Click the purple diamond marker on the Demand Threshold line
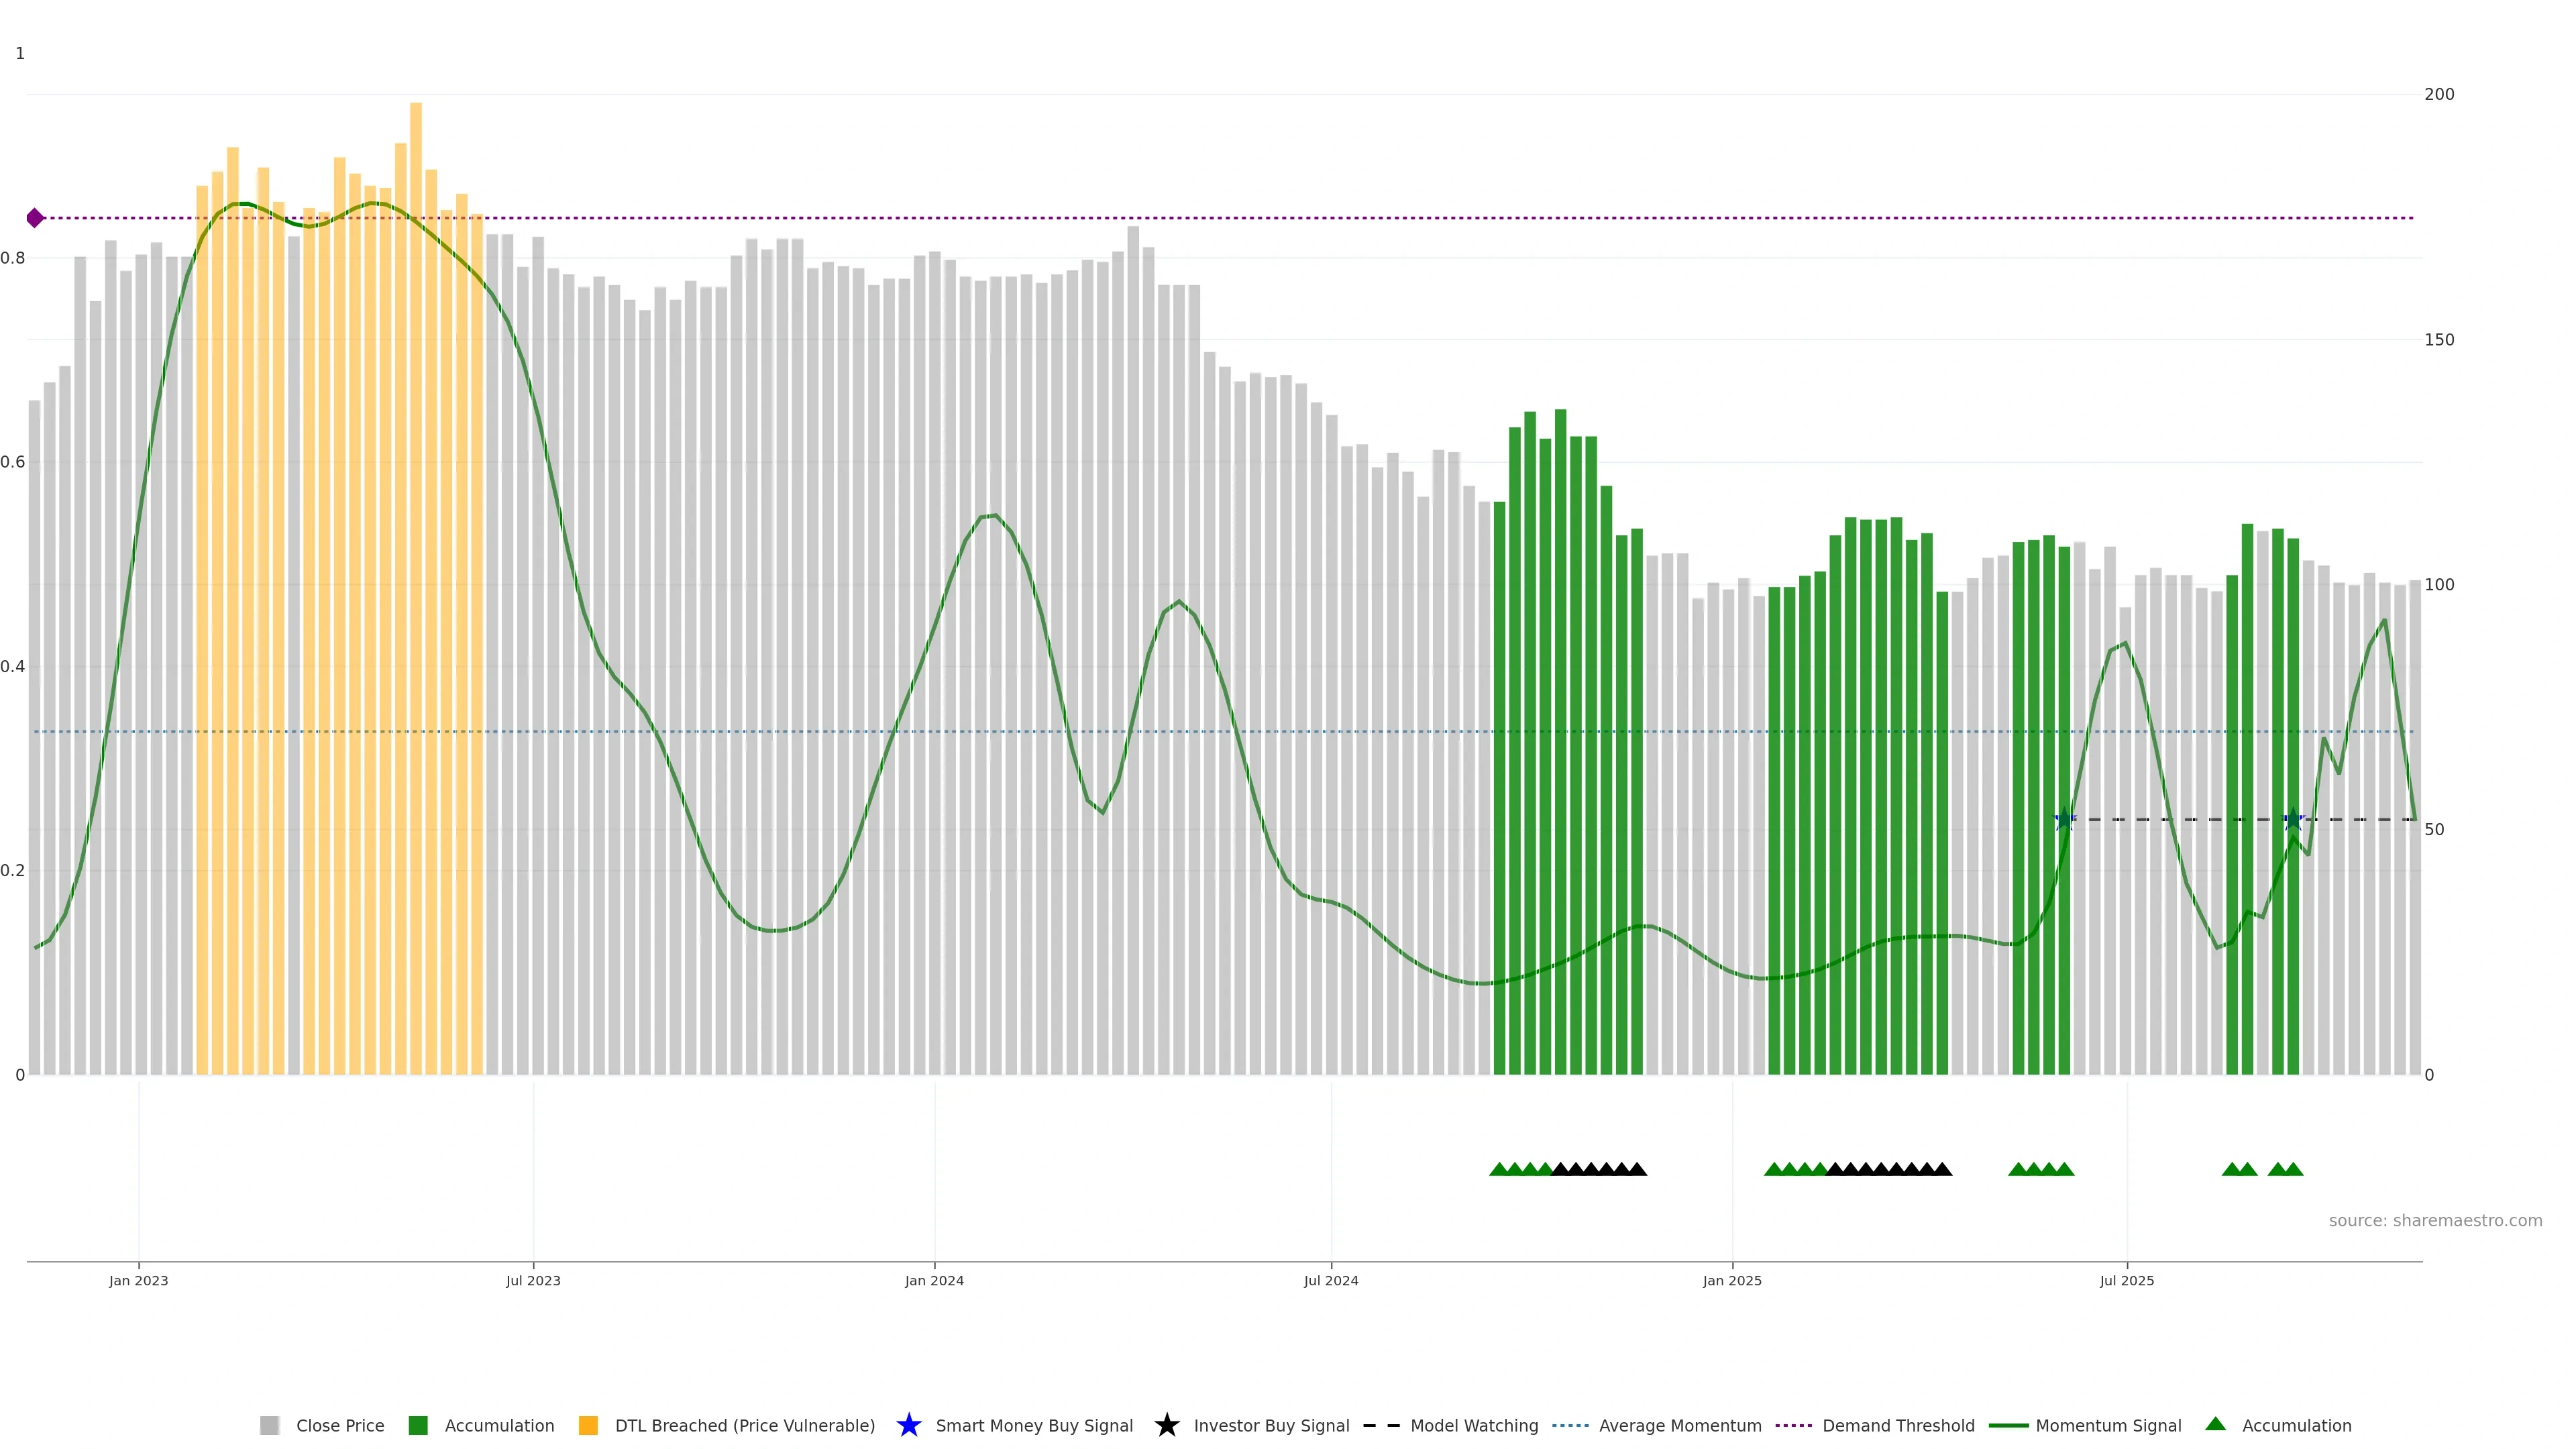This screenshot has height=1449, width=2576. coord(35,218)
